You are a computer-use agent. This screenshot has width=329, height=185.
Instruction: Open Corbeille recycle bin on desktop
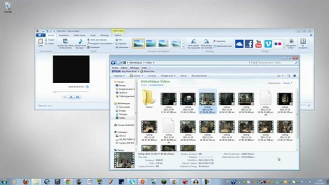tap(8, 7)
